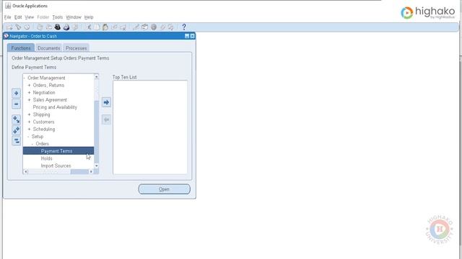Click Remove from Top Ten List arrow
The height and width of the screenshot is (259, 462).
pyautogui.click(x=106, y=119)
